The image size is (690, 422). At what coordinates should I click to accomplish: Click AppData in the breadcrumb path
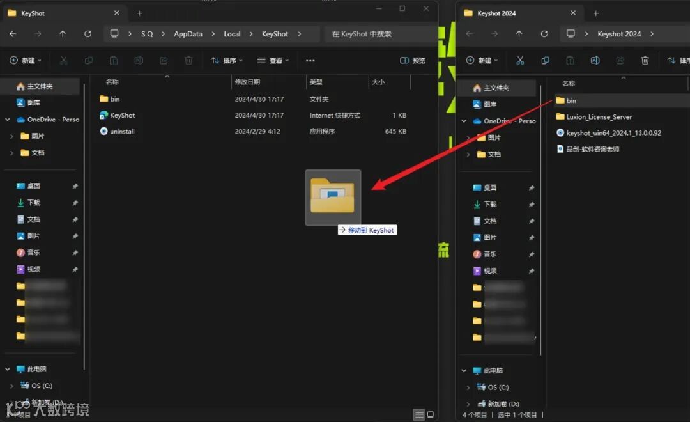tap(188, 34)
